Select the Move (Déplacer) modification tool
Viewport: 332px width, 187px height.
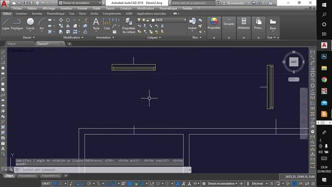click(x=61, y=20)
